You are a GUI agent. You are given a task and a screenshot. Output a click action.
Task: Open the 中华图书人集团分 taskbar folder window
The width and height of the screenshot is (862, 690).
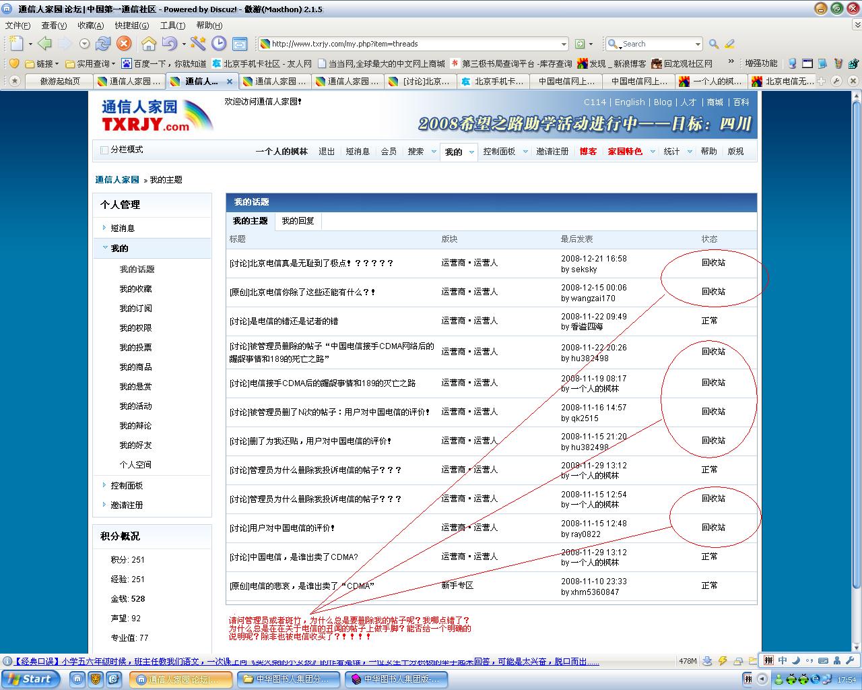pos(289,679)
